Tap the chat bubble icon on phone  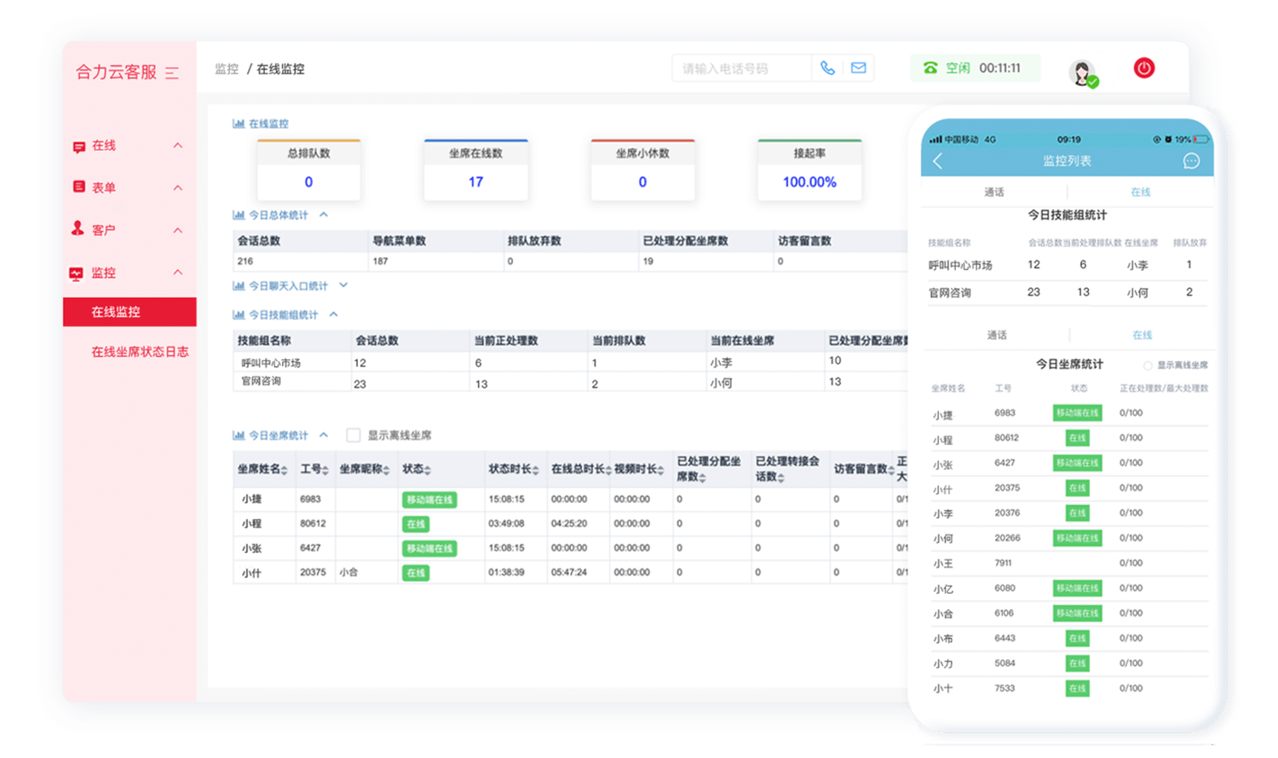(x=1191, y=161)
